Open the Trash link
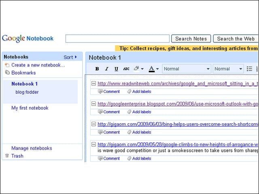This screenshot has height=194, width=259. click(17, 156)
